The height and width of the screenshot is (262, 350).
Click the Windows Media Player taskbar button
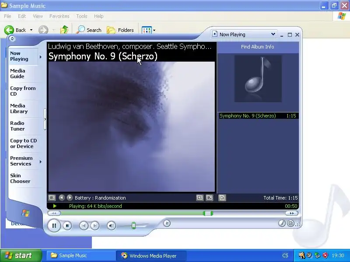(x=151, y=255)
